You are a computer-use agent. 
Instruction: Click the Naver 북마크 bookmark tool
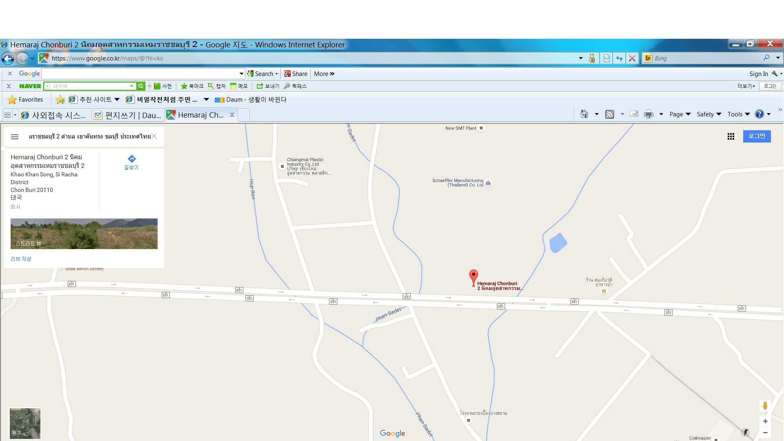(192, 86)
